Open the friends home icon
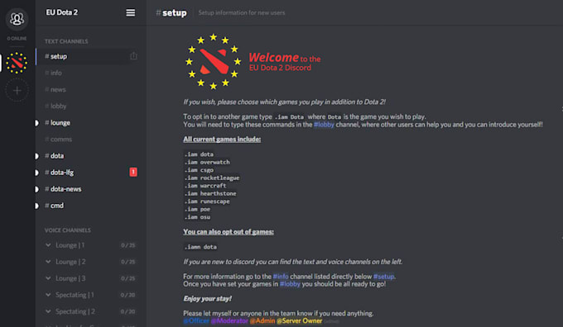Viewport: 563px width, 327px height. click(17, 19)
